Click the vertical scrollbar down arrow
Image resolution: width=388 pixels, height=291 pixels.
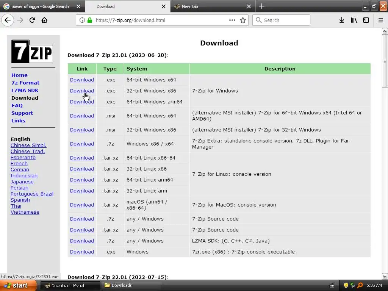tap(385, 276)
